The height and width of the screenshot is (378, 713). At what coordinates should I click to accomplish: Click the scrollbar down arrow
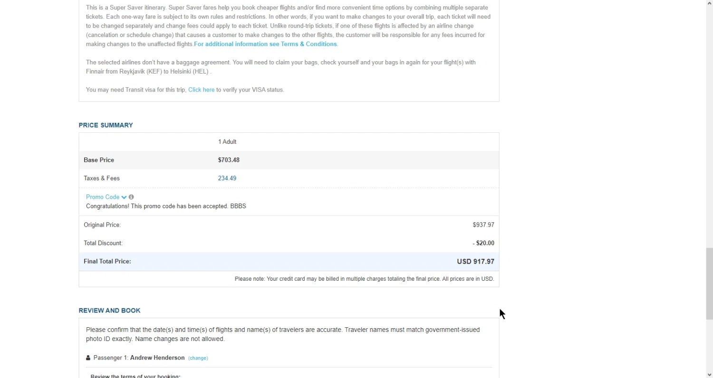click(x=709, y=374)
